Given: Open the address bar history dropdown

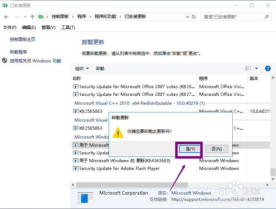Looking at the screenshot, I should pos(188,17).
